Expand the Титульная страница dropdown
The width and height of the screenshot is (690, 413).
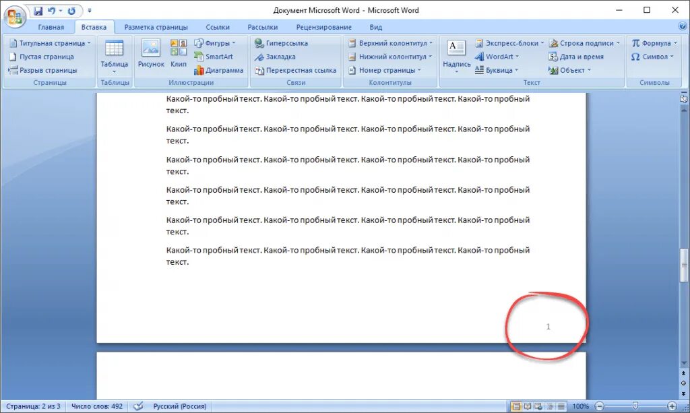pos(50,43)
